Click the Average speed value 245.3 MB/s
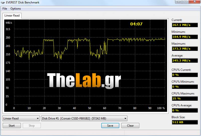Image resolution: width=201 pixels, height=136 pixels. tap(185, 60)
